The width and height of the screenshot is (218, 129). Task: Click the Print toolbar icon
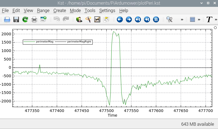click(x=34, y=19)
